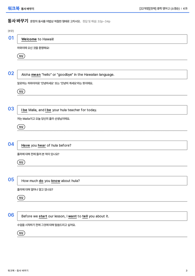This screenshot has width=195, height=276.
Task: Click the 정답 badge under question 01
Action: [x=21, y=56]
